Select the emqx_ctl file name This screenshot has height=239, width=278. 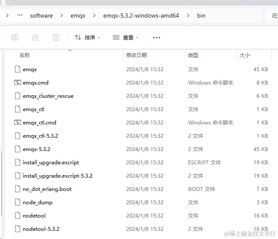[x=34, y=109]
